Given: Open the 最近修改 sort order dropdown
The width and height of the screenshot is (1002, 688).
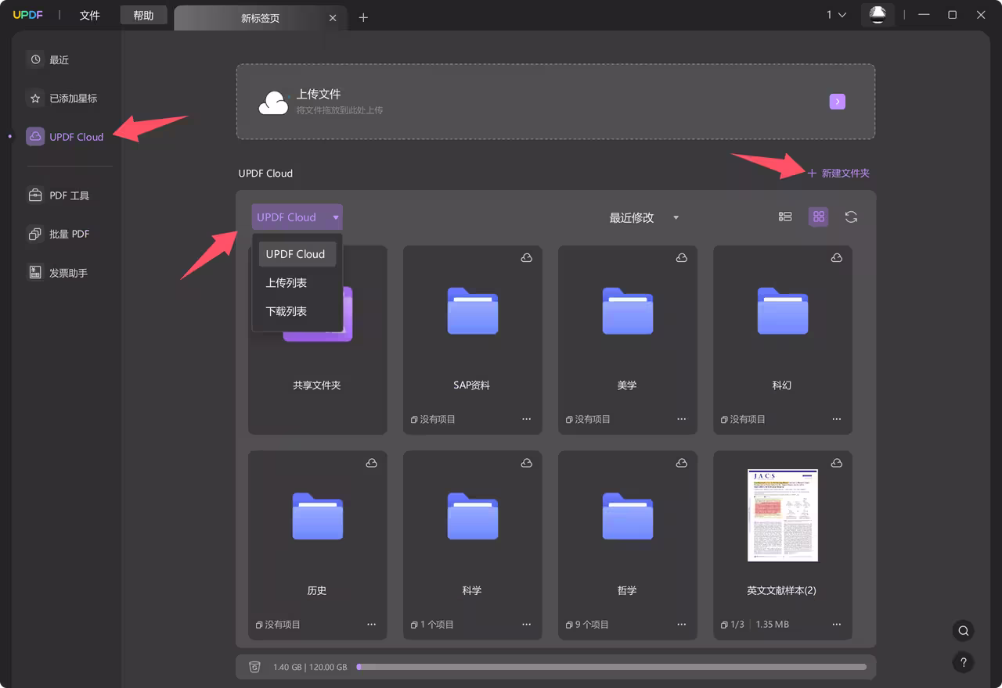Looking at the screenshot, I should coord(642,218).
